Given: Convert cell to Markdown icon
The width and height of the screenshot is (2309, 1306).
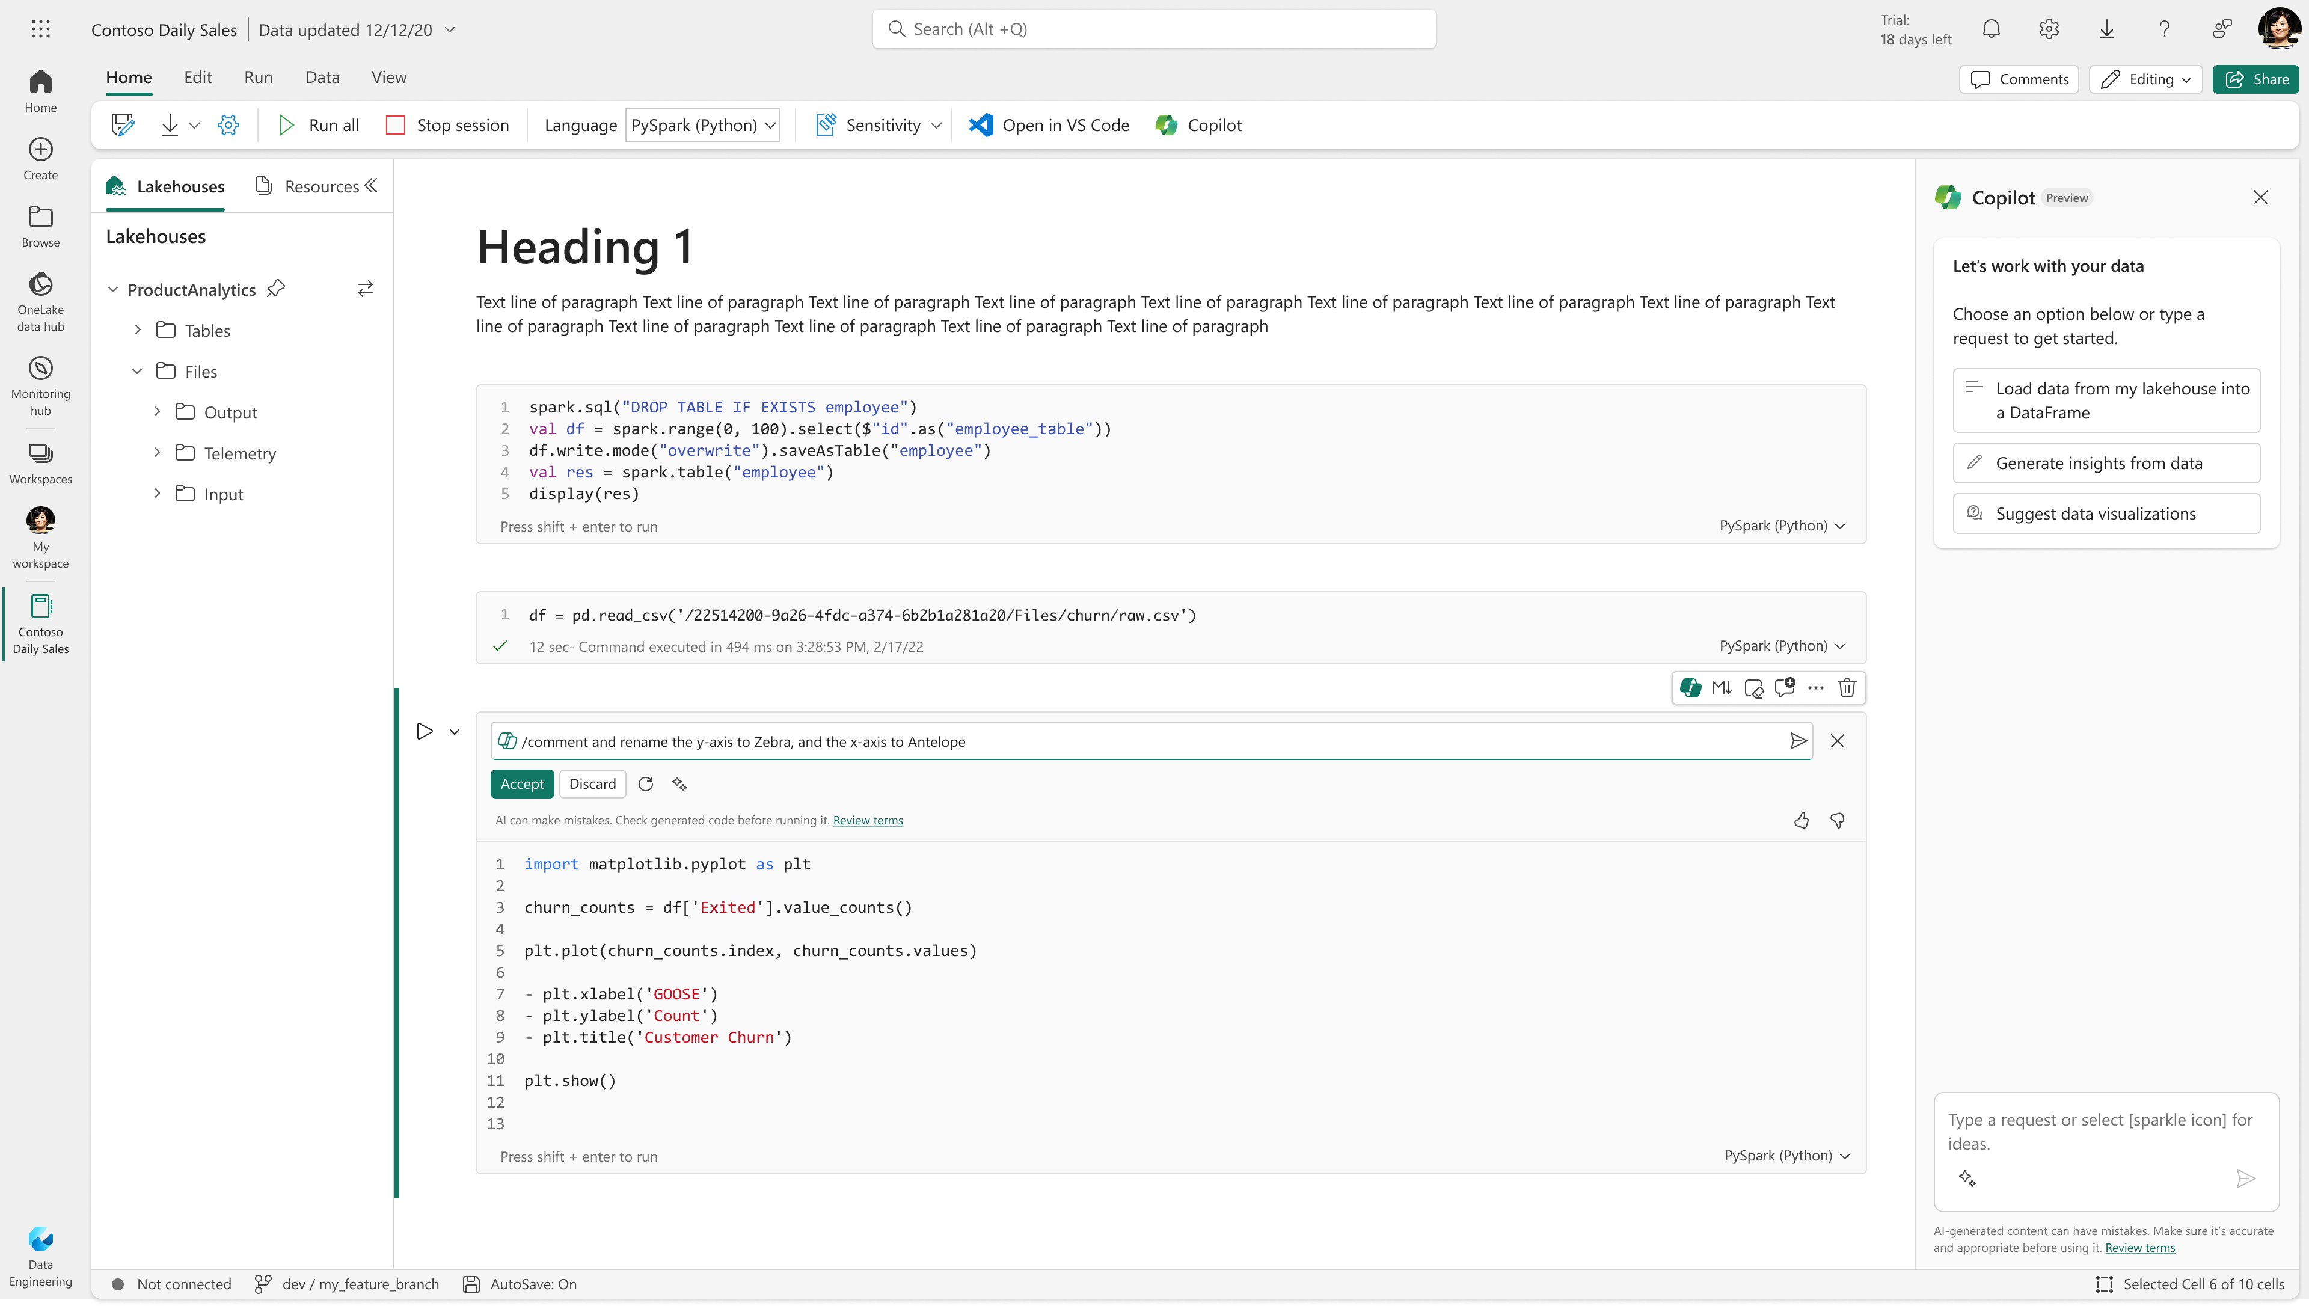Looking at the screenshot, I should [x=1721, y=688].
